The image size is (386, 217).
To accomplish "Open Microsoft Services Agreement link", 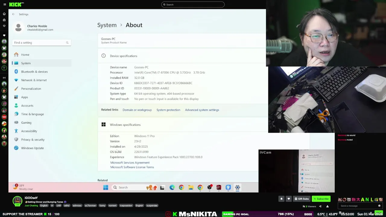I will click(130, 163).
